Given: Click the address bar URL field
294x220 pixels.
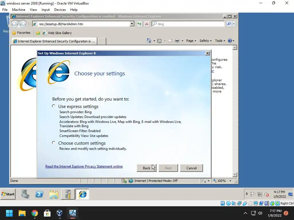Looking at the screenshot, I should (x=82, y=24).
